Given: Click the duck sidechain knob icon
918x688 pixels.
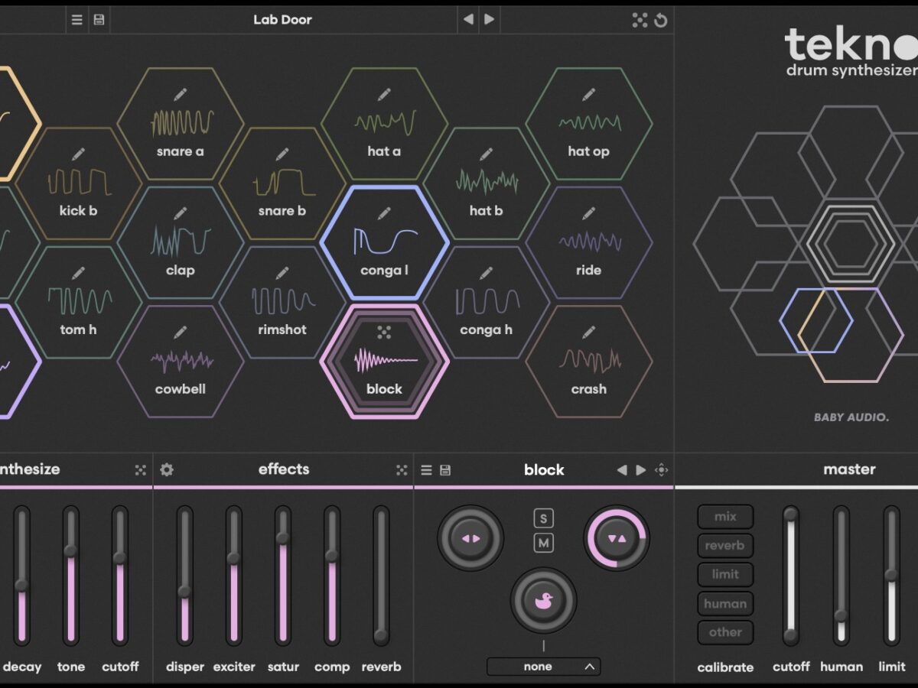Looking at the screenshot, I should (x=543, y=601).
